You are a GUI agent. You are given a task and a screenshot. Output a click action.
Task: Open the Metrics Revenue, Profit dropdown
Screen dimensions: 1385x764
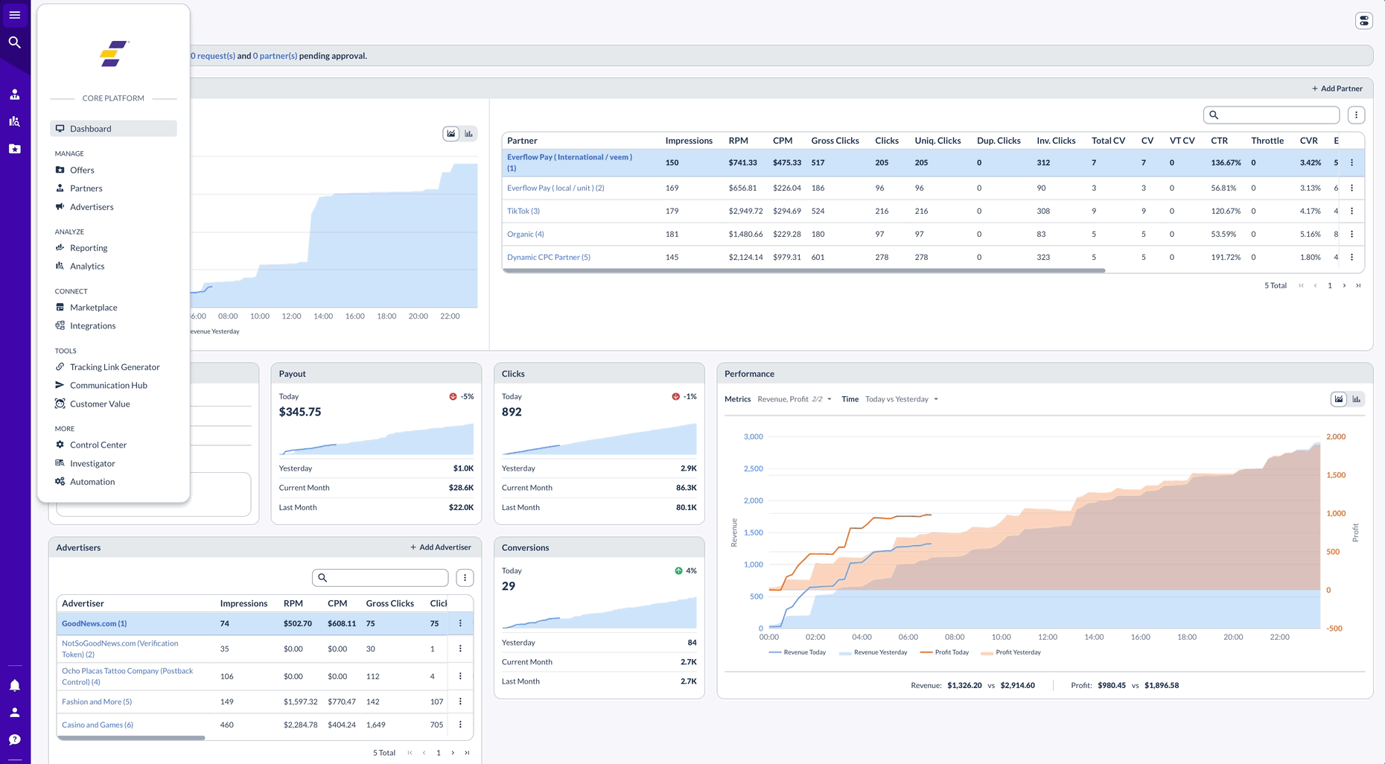pyautogui.click(x=795, y=399)
